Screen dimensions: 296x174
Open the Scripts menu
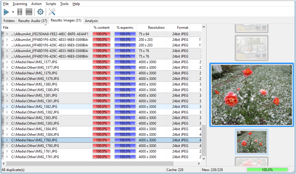(x=51, y=4)
